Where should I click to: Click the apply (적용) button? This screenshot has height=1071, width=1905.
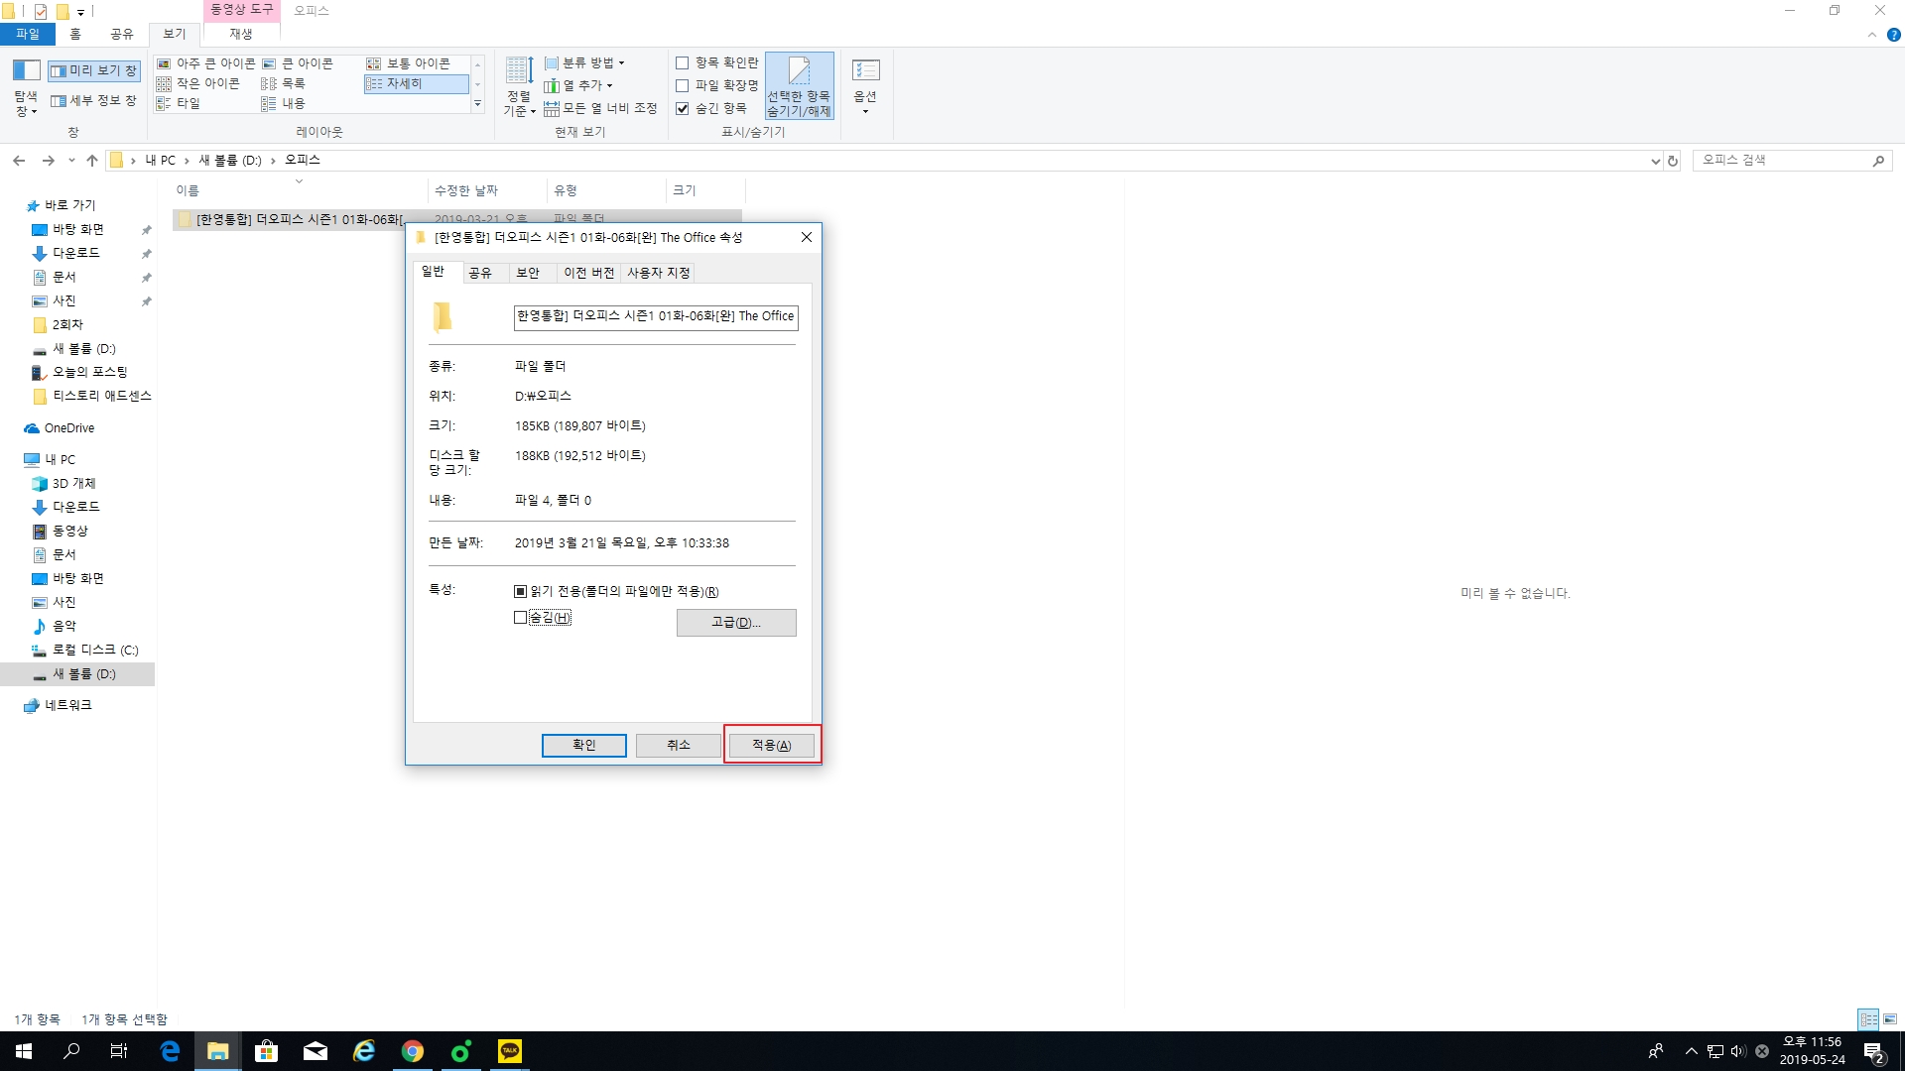[771, 745]
